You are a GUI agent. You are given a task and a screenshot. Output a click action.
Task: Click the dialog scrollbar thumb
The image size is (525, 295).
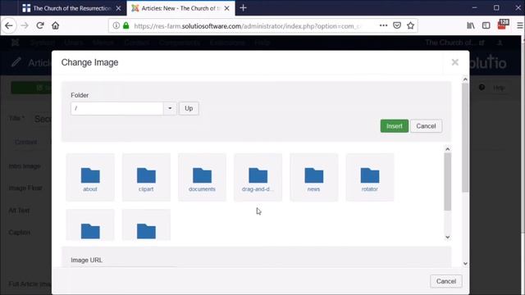coord(465,138)
